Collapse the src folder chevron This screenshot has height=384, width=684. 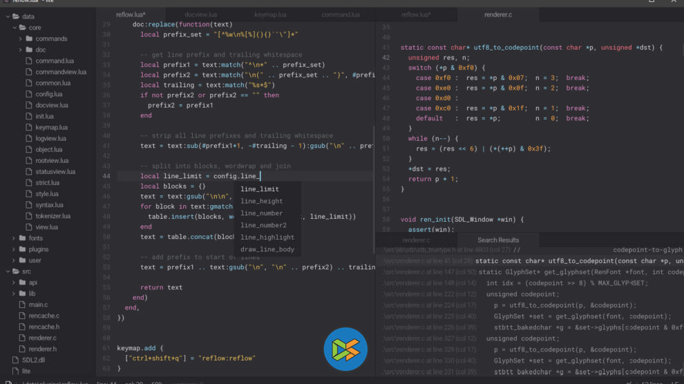(x=8, y=271)
